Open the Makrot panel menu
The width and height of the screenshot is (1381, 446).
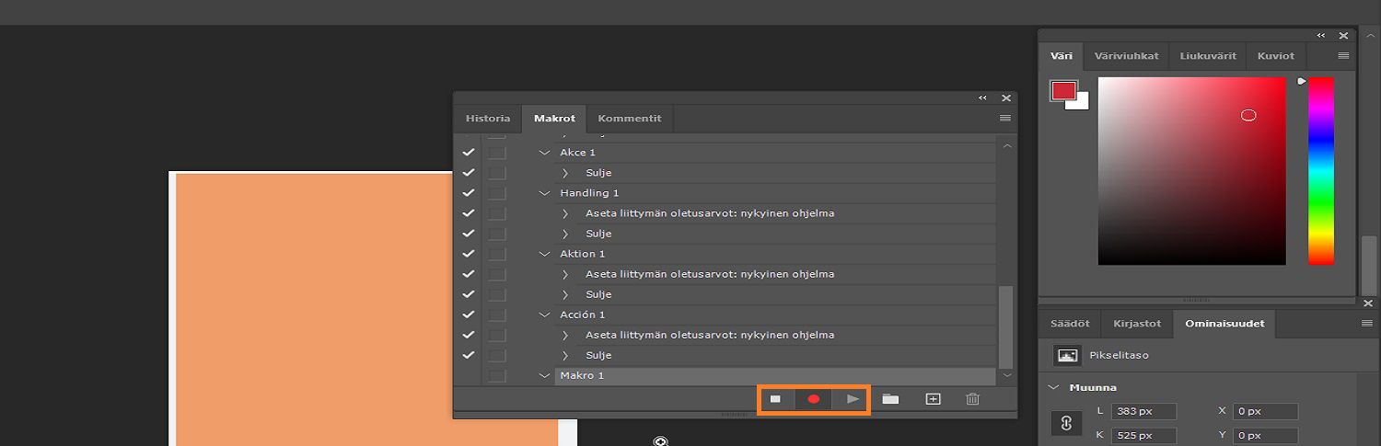tap(1004, 119)
